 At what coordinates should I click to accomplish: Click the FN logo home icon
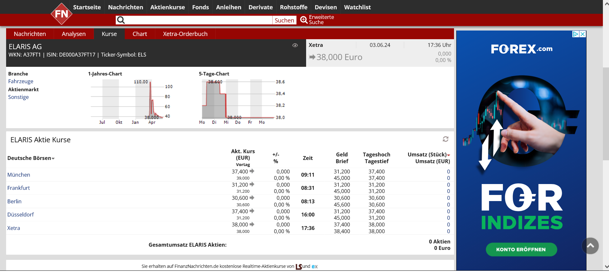tap(61, 14)
